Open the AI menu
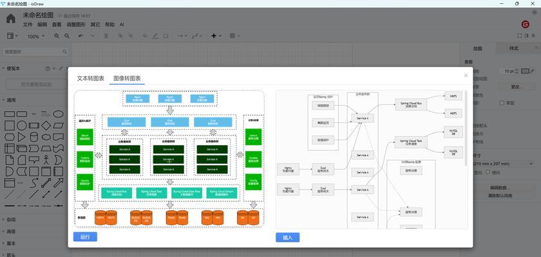This screenshot has width=541, height=257. click(x=122, y=25)
